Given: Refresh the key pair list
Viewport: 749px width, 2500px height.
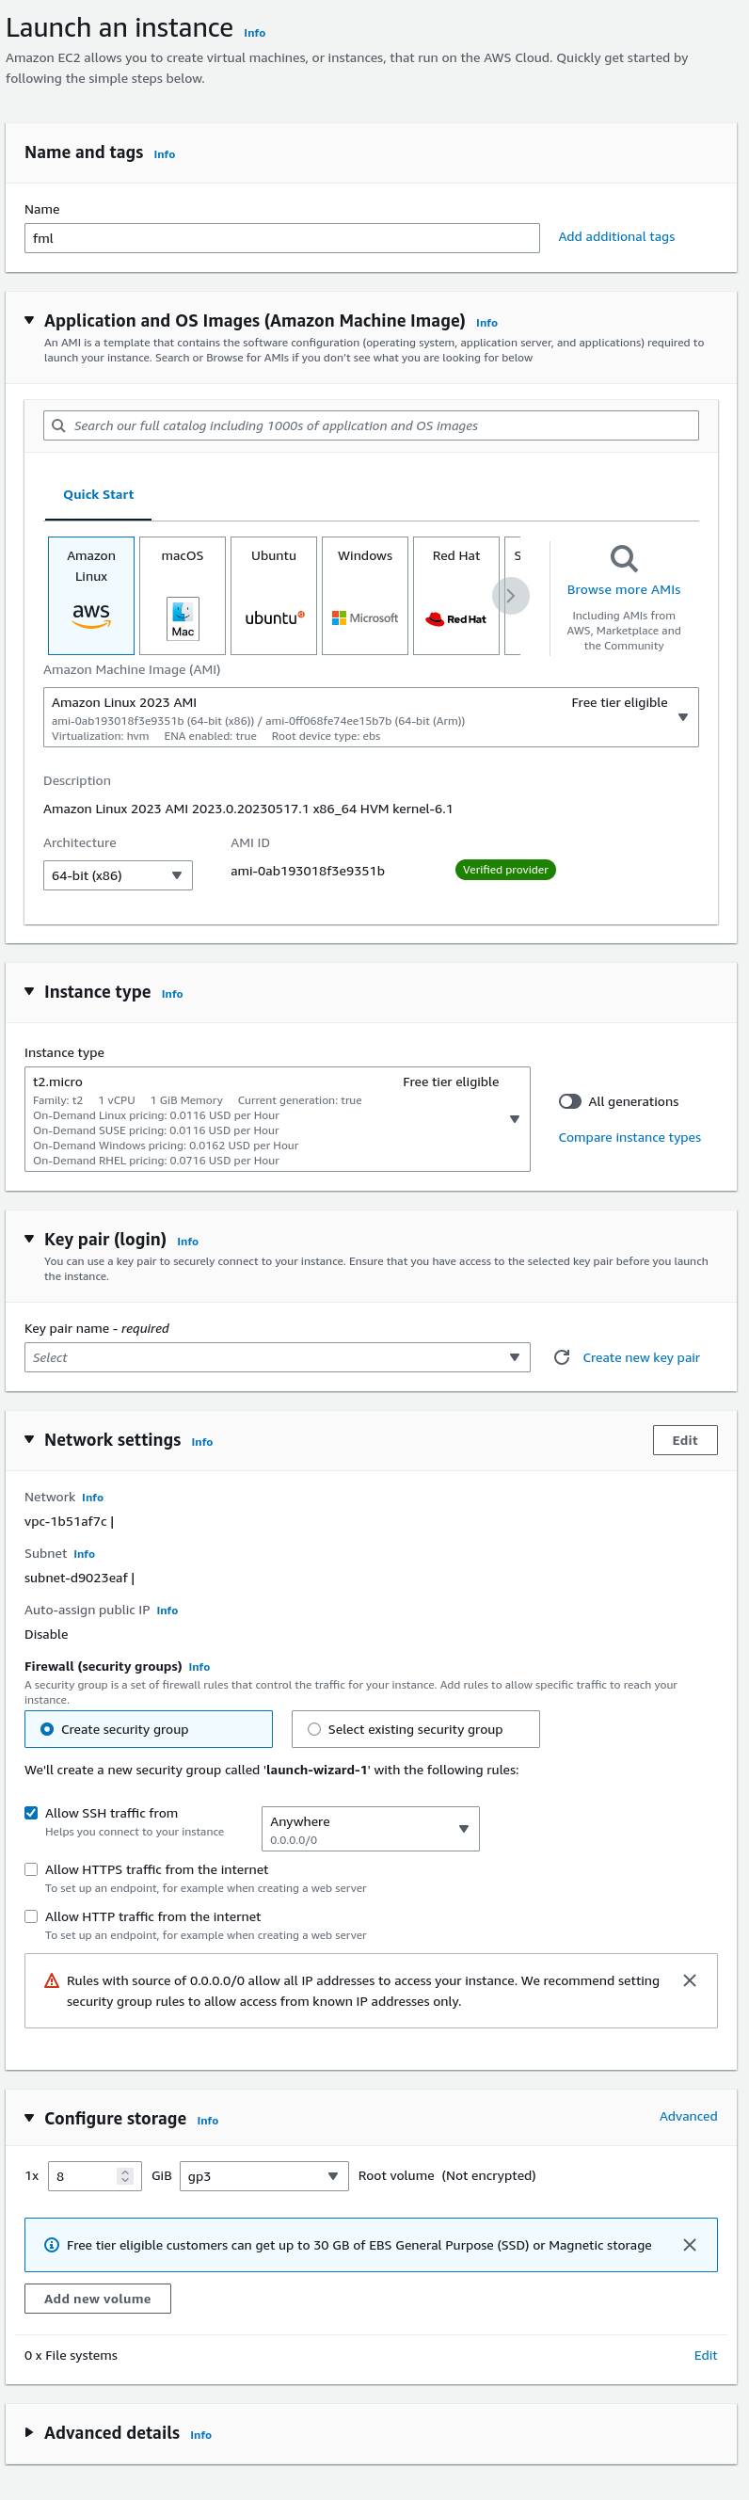Looking at the screenshot, I should [562, 1356].
